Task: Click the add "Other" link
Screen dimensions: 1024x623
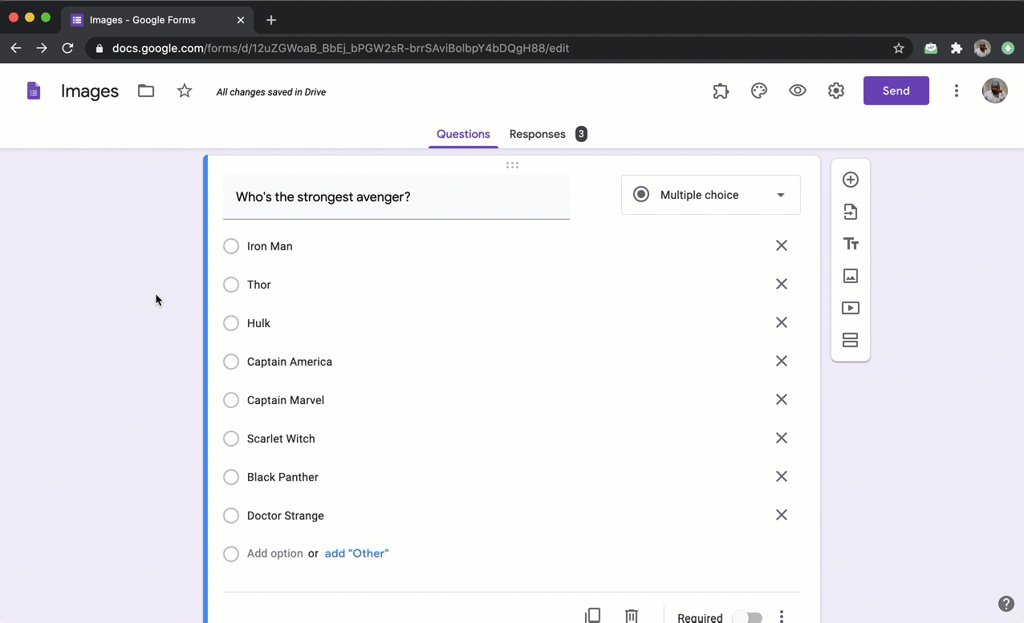Action: [356, 553]
